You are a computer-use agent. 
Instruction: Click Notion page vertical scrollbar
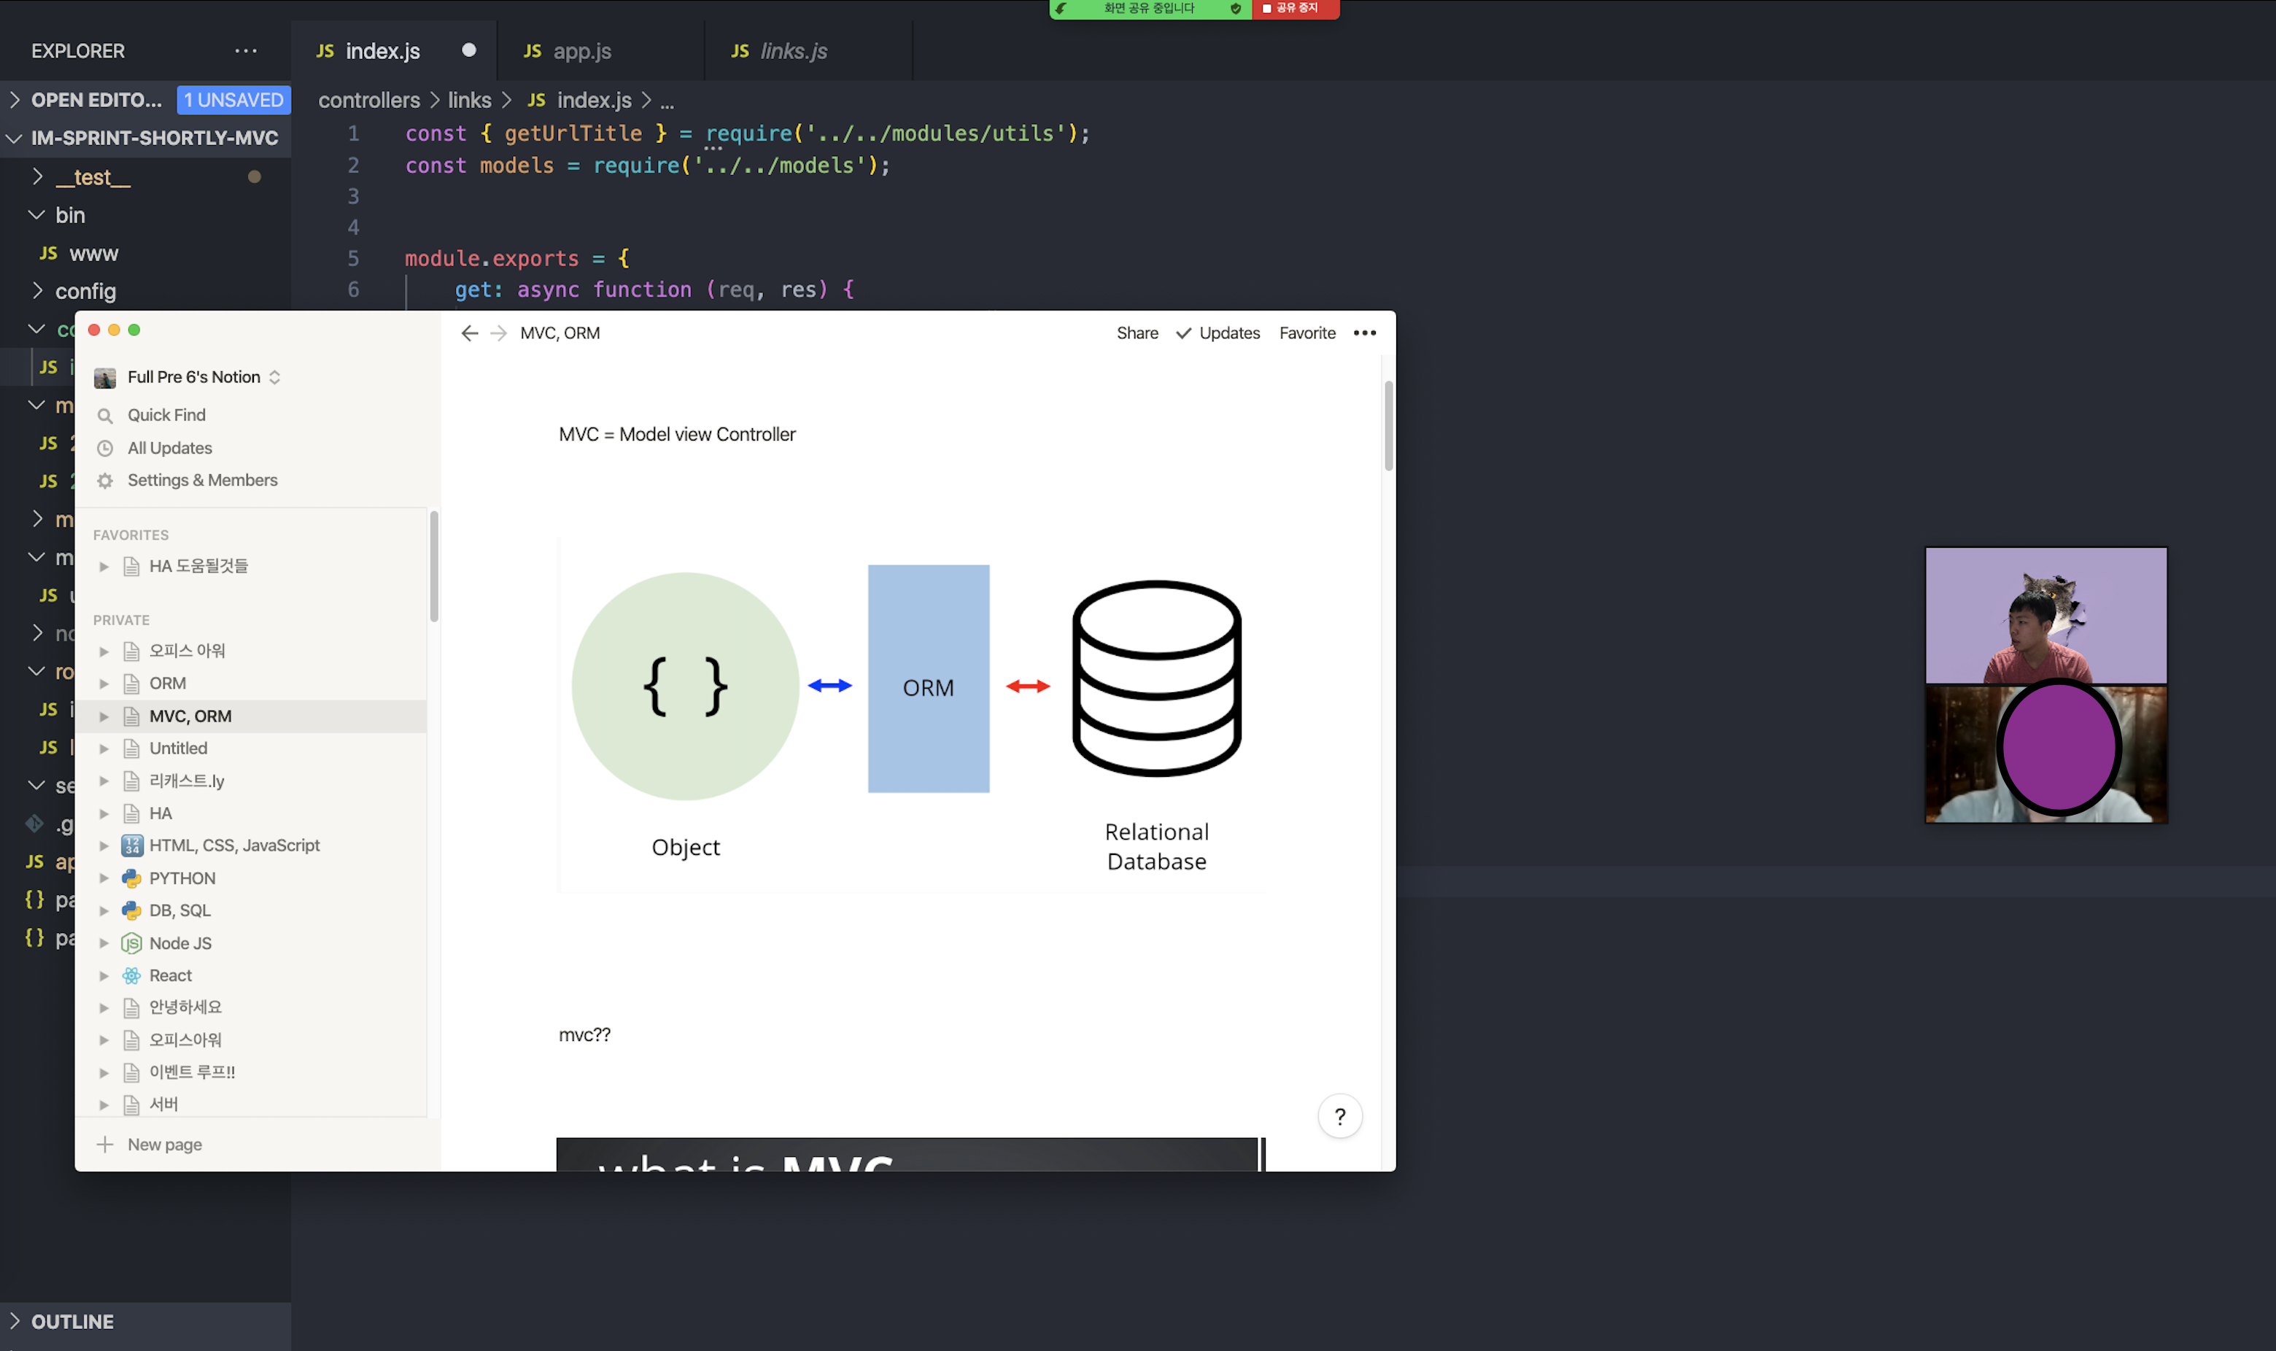coord(1388,425)
